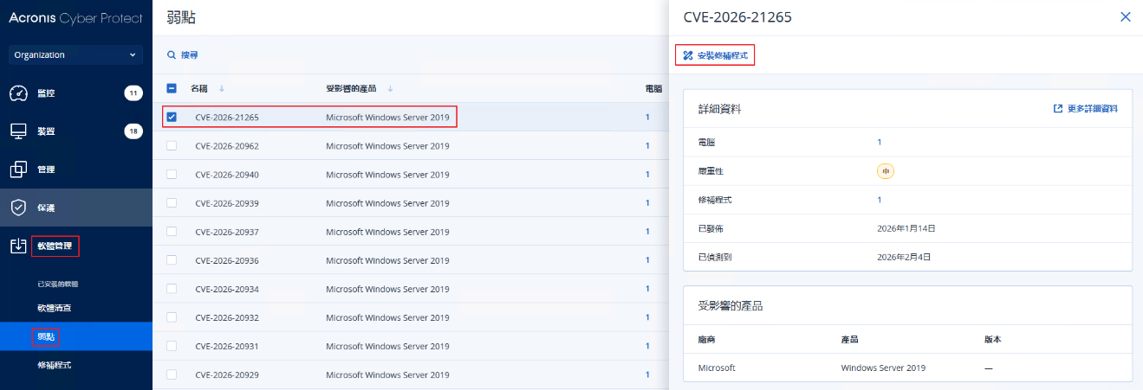The height and width of the screenshot is (390, 1143).
Task: Open the 軟體清查 submenu item
Action: click(76, 308)
